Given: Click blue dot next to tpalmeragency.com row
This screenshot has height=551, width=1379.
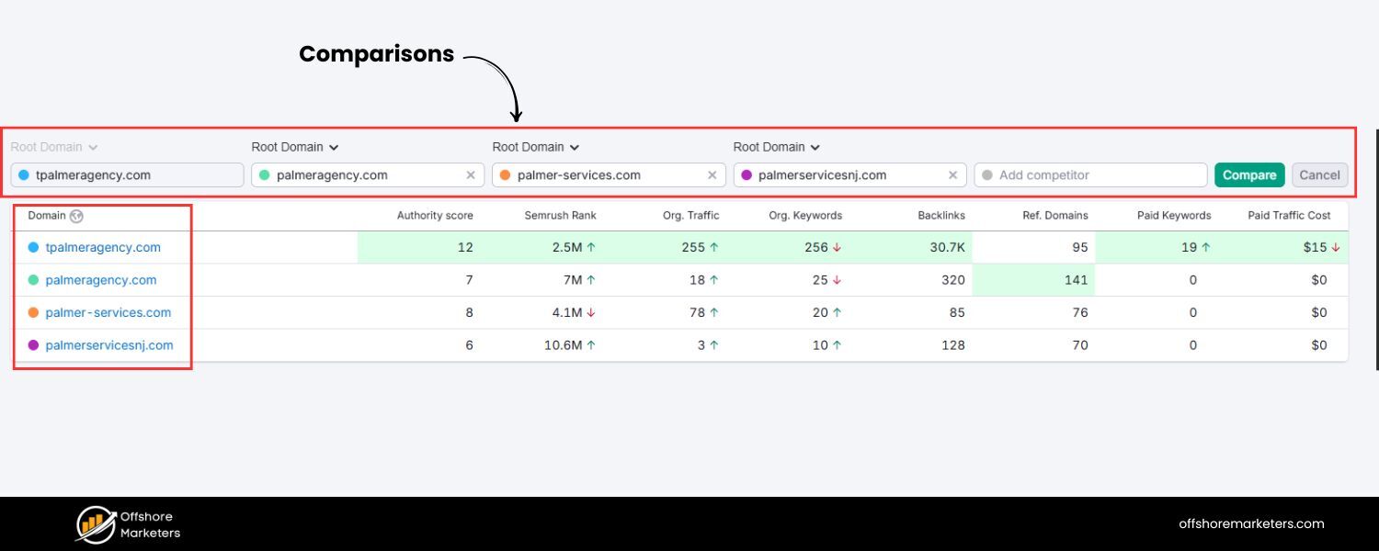Looking at the screenshot, I should tap(34, 247).
